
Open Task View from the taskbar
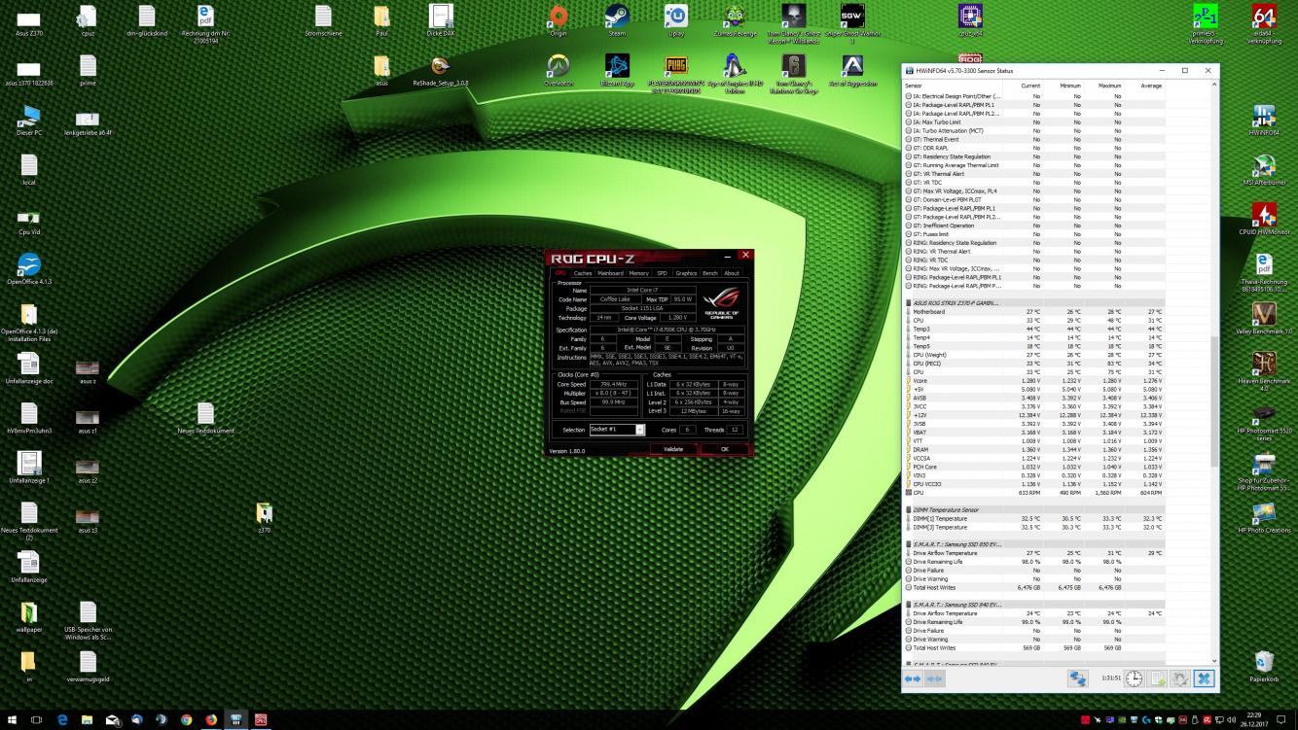tap(37, 720)
